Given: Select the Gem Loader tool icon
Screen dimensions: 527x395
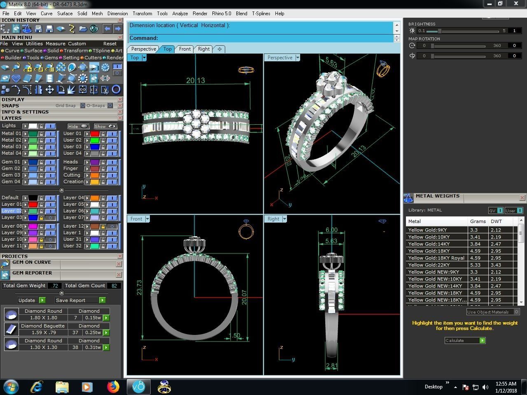Looking at the screenshot, I should (5, 67).
